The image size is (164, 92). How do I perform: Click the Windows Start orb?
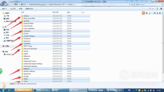click(3, 90)
